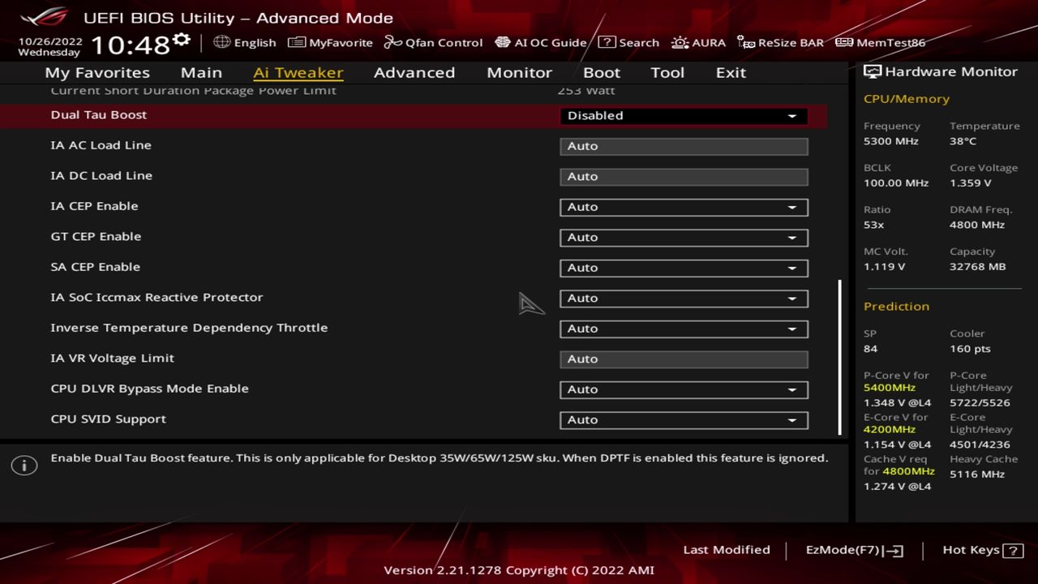
Task: Click the 253 Watt power limit value
Action: (x=586, y=90)
